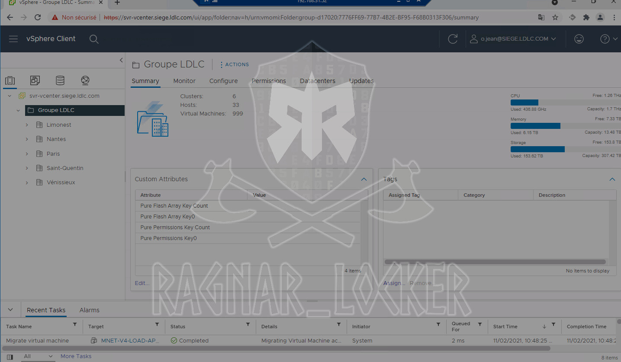Open the More Tasks link
Viewport: 621px width, 362px height.
click(76, 356)
